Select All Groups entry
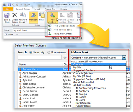Viewport: 133px width, 112px height. pyautogui.click(x=98, y=94)
